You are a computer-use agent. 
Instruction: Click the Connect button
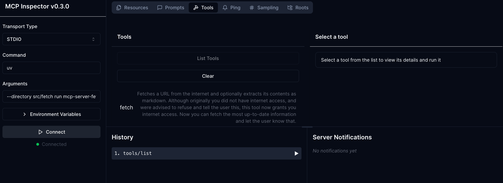click(51, 132)
